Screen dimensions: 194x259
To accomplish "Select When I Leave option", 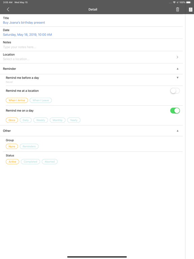I will tap(41, 100).
